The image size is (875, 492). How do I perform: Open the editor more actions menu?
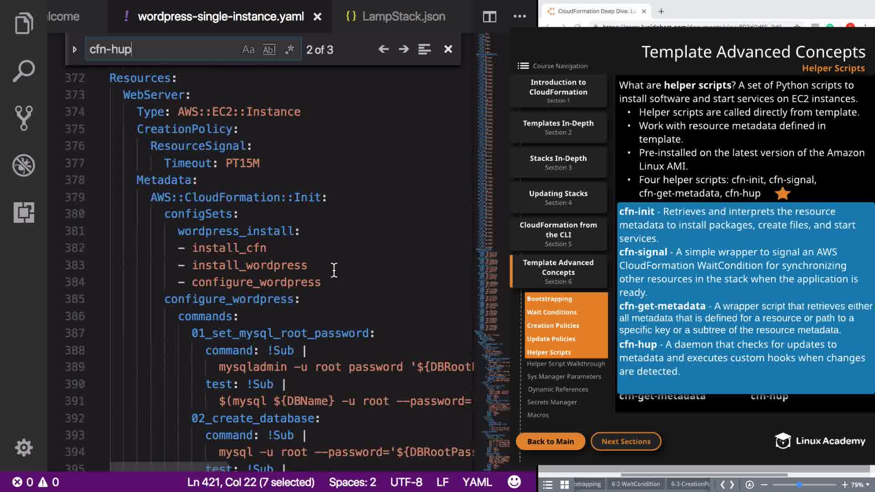520,16
